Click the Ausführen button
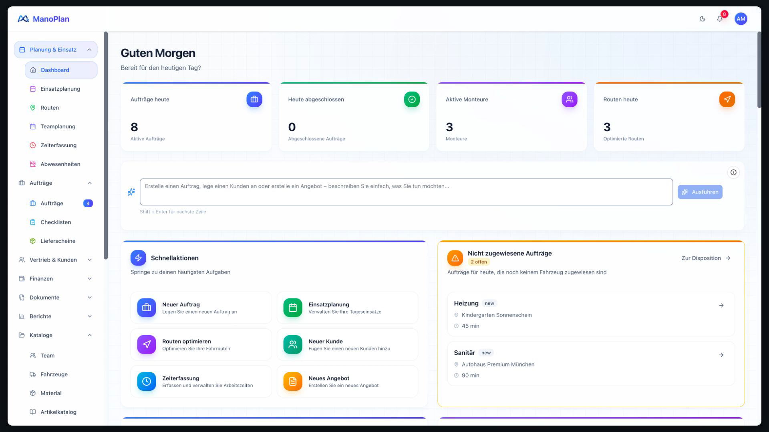Screen dimensions: 769x432 (x=700, y=192)
